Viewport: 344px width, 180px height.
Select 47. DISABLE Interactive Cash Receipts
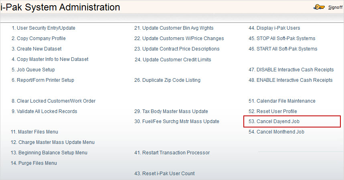pos(291,70)
